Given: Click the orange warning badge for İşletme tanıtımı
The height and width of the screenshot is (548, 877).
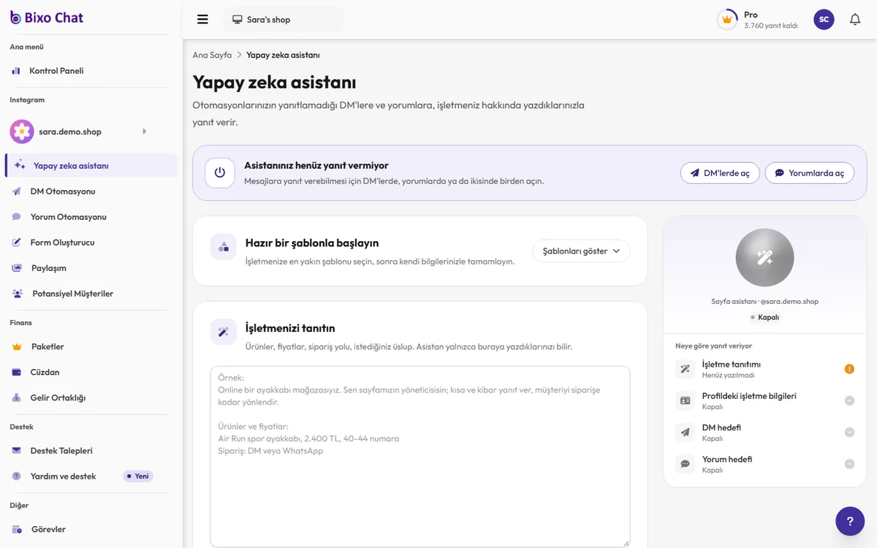Looking at the screenshot, I should click(x=849, y=369).
